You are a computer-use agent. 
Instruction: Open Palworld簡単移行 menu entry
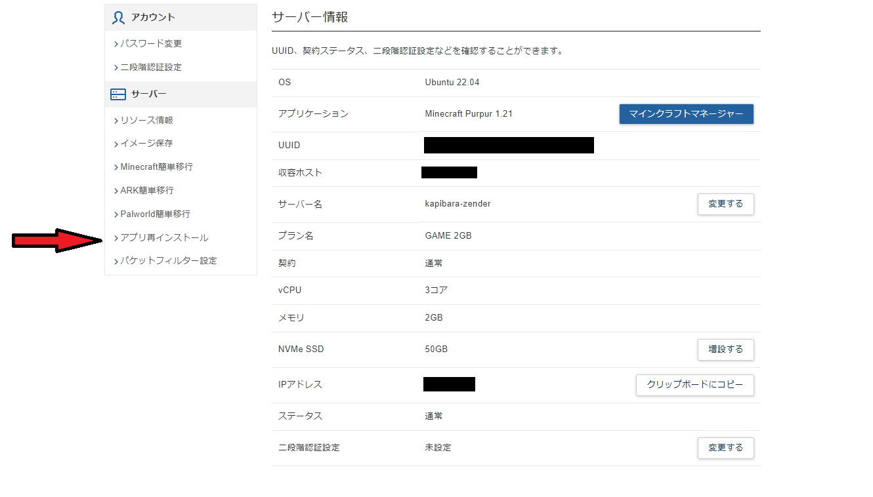[155, 214]
